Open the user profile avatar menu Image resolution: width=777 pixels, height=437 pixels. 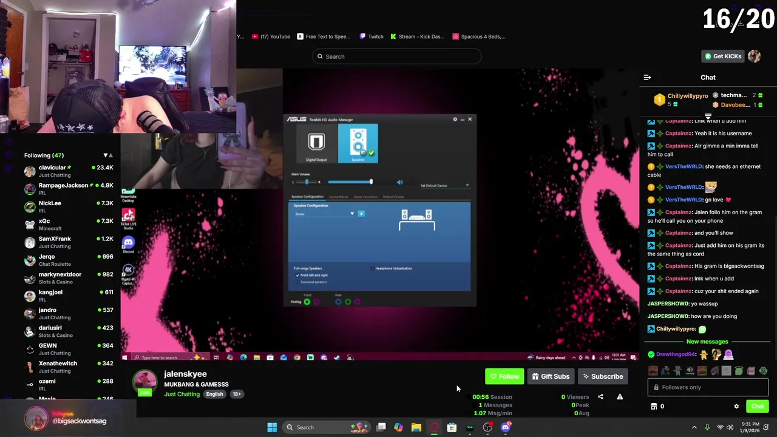[755, 56]
